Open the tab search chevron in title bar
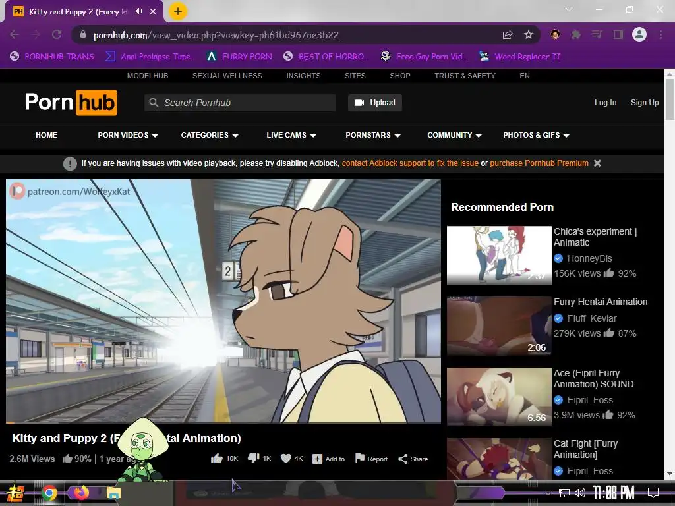Viewport: 675px width, 506px height. coord(569,9)
